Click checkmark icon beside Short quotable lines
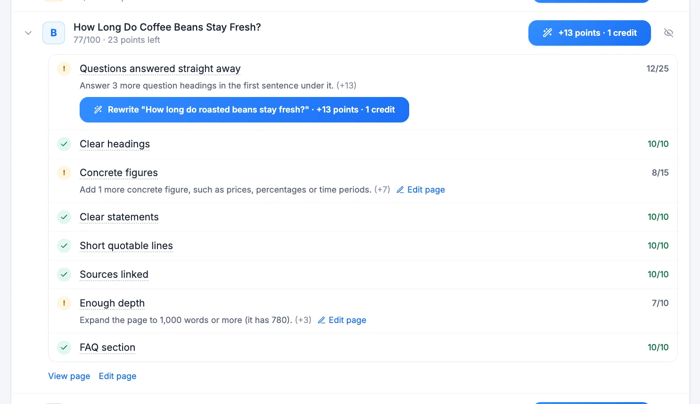The image size is (700, 404). [64, 246]
